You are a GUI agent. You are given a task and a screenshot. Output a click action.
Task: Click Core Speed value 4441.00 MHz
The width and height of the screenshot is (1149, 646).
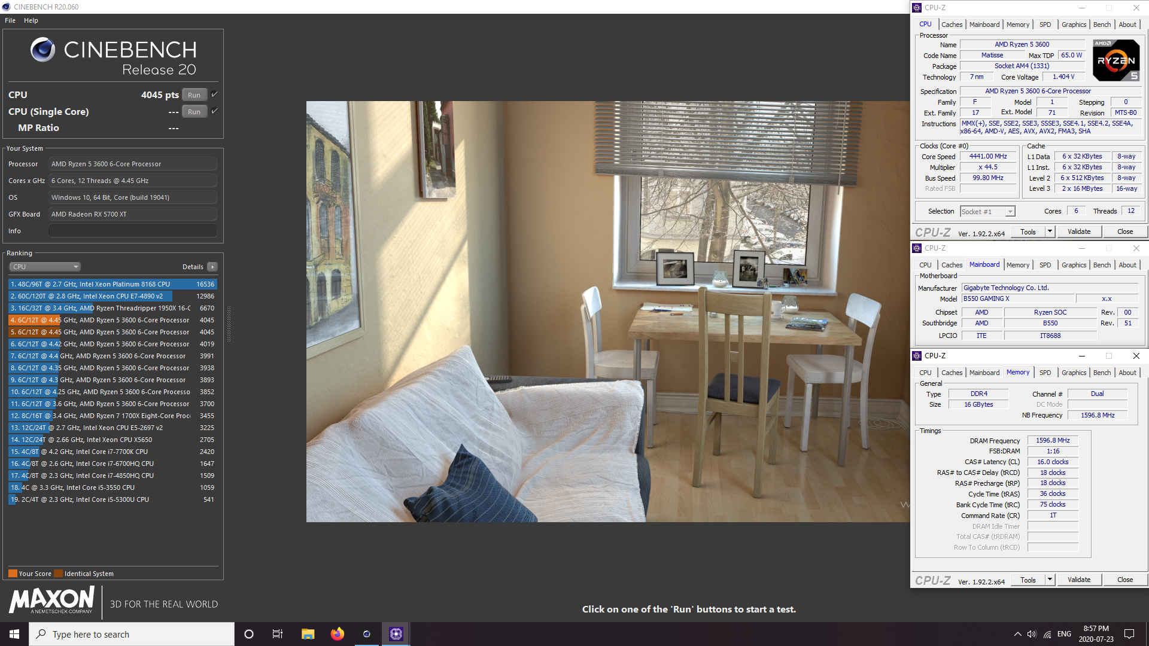pos(988,157)
